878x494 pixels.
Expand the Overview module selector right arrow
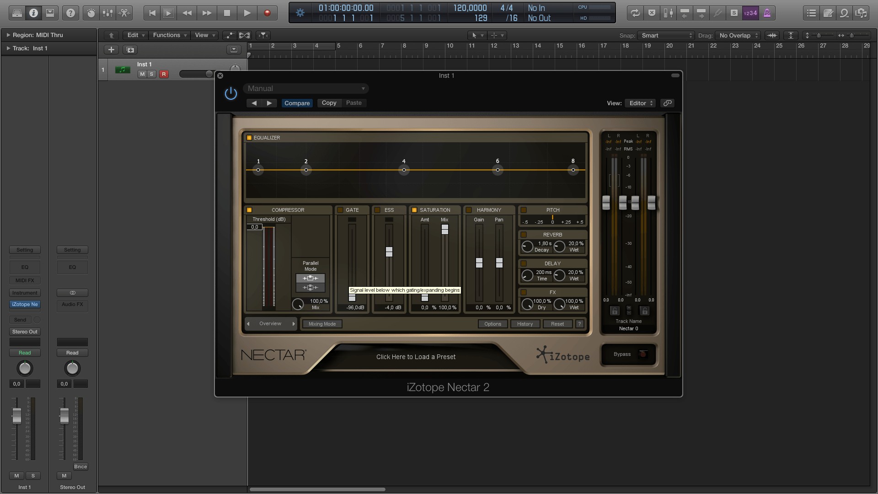click(x=294, y=324)
